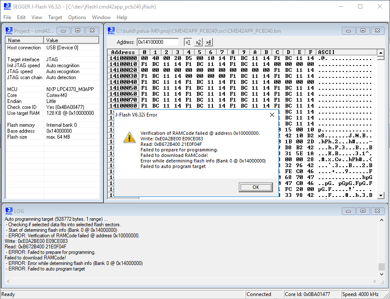Close the Project panel
Image resolution: width=390 pixels, height=299 pixels.
[92, 31]
